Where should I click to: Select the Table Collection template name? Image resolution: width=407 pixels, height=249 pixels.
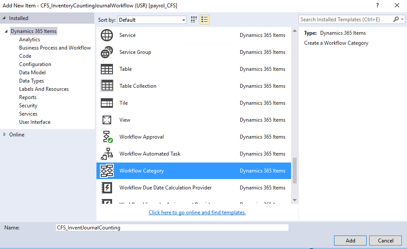point(138,86)
